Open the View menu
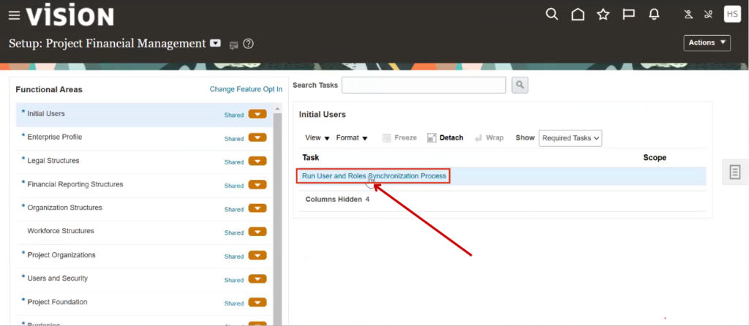Viewport: 749px width, 326px height. [317, 137]
